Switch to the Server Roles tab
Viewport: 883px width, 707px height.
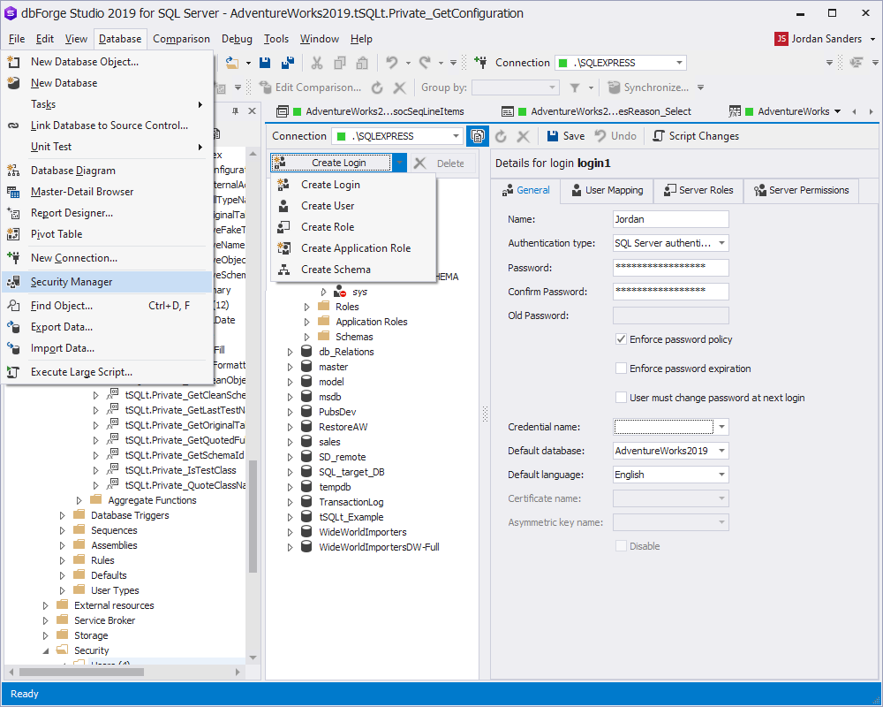tap(698, 191)
